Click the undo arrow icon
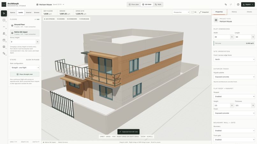 pos(226,4)
